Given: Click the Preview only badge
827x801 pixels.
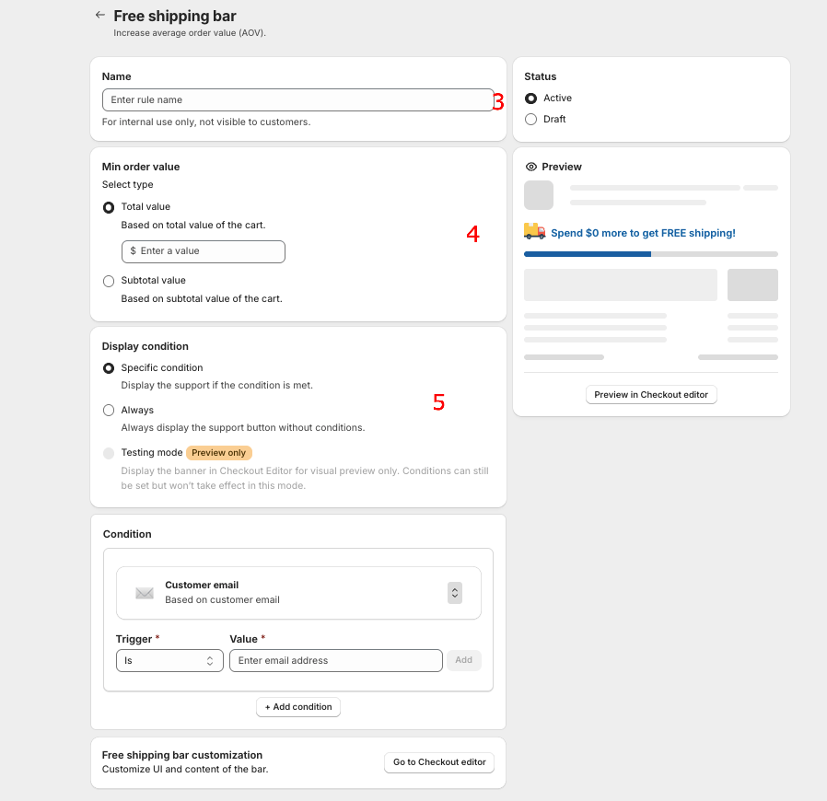Looking at the screenshot, I should coord(219,453).
